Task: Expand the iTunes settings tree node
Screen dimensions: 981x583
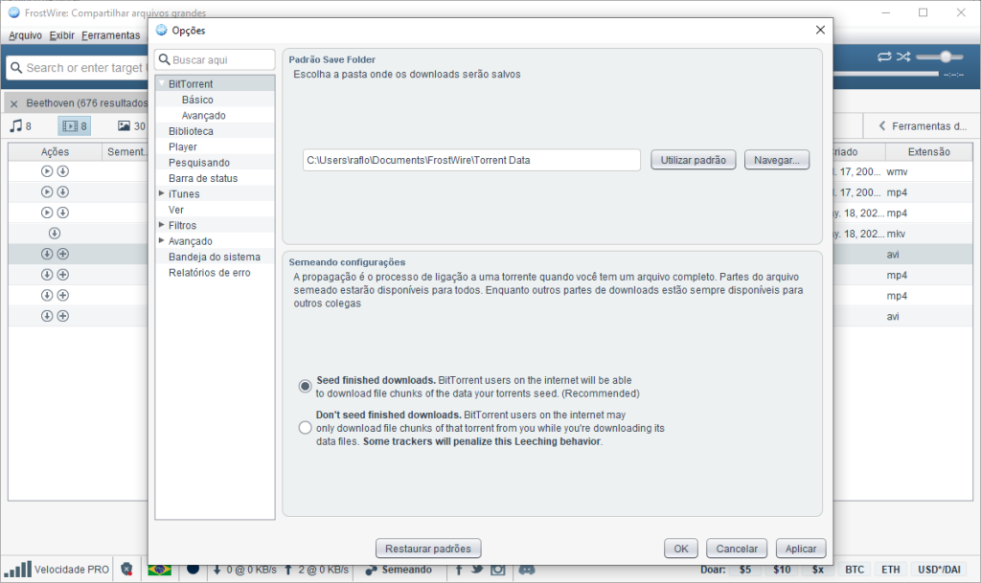Action: pos(161,193)
